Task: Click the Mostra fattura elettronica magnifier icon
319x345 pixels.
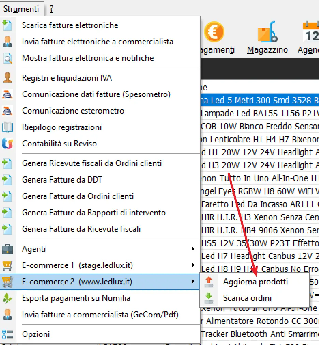Action: click(x=7, y=58)
